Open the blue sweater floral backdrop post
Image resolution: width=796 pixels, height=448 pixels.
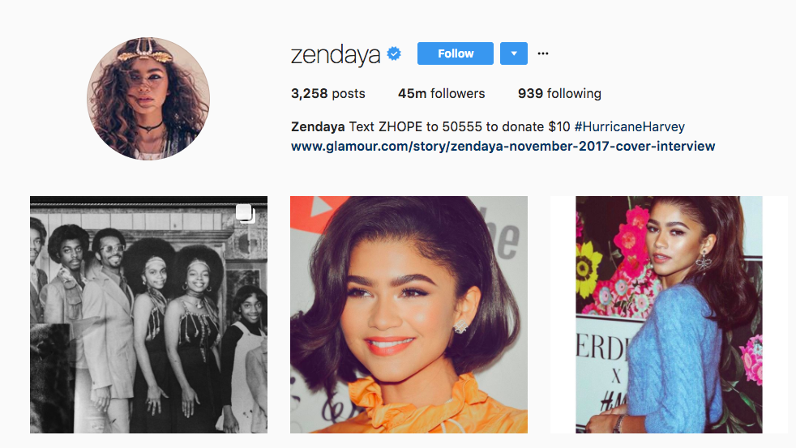669,314
